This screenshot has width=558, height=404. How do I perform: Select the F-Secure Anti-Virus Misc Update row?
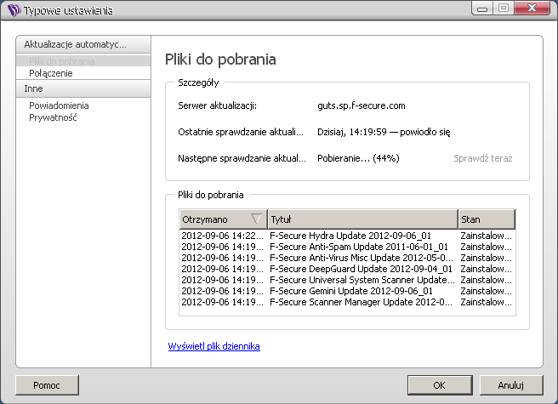click(347, 258)
